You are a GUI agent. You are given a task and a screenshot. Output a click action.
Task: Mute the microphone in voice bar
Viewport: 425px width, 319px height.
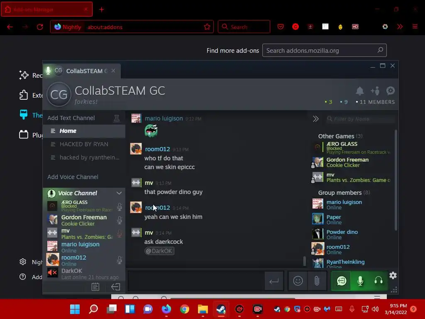pos(360,281)
